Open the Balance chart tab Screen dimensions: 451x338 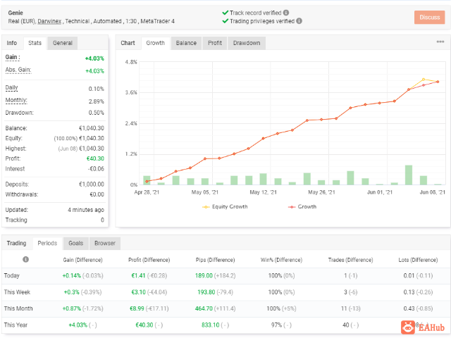coord(186,43)
